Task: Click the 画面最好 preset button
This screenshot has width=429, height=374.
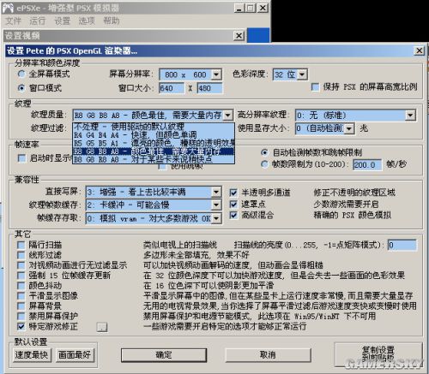Action: point(75,355)
